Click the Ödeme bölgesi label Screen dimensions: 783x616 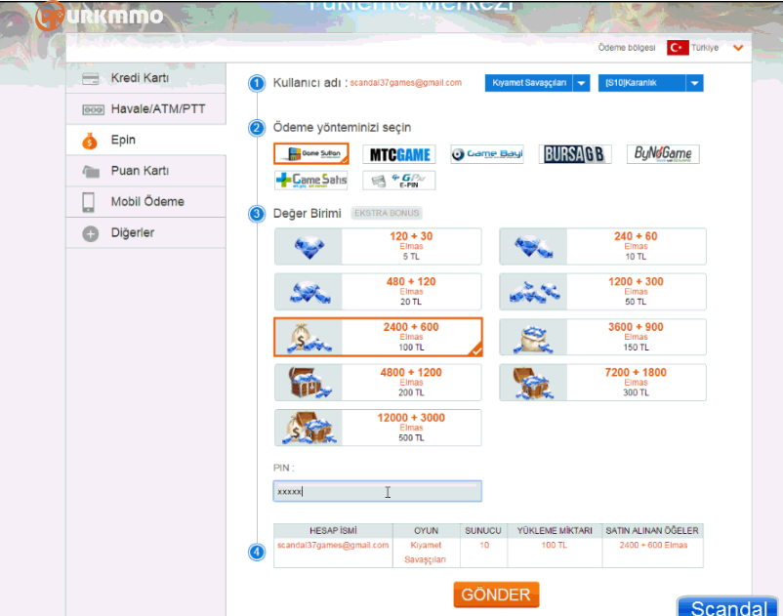click(x=627, y=48)
